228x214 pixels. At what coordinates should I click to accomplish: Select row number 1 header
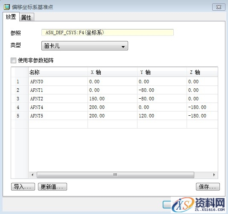point(20,82)
